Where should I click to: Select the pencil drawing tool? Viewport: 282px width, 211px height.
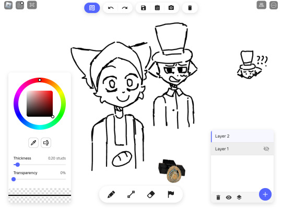click(x=111, y=194)
